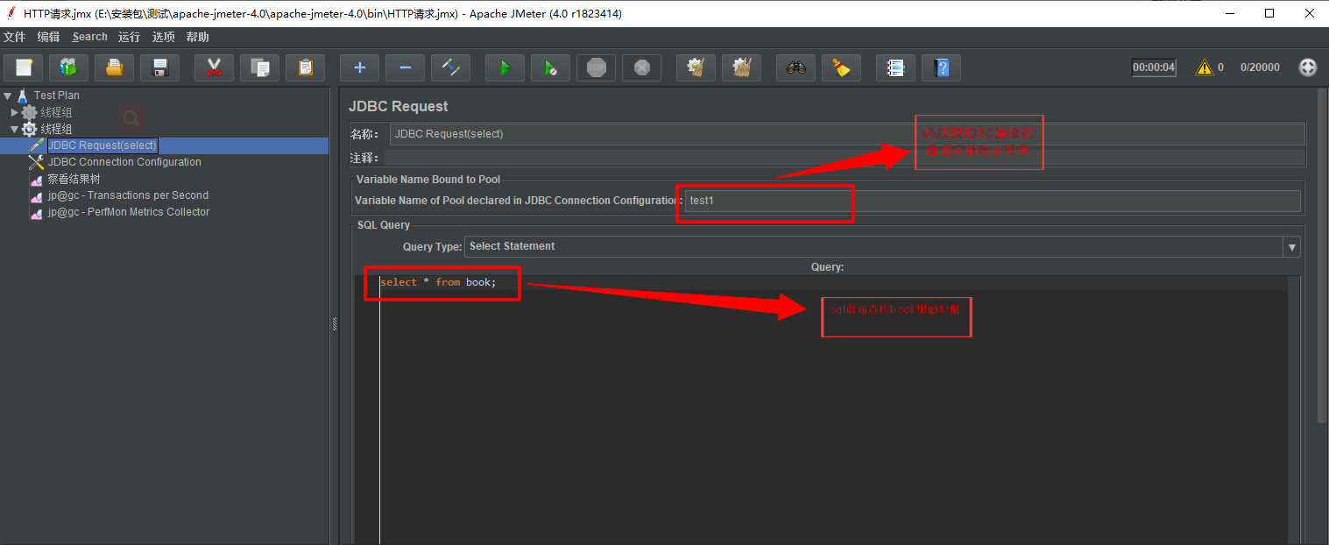Click the 注释 comments input field
This screenshot has width=1329, height=545.
tap(845, 158)
